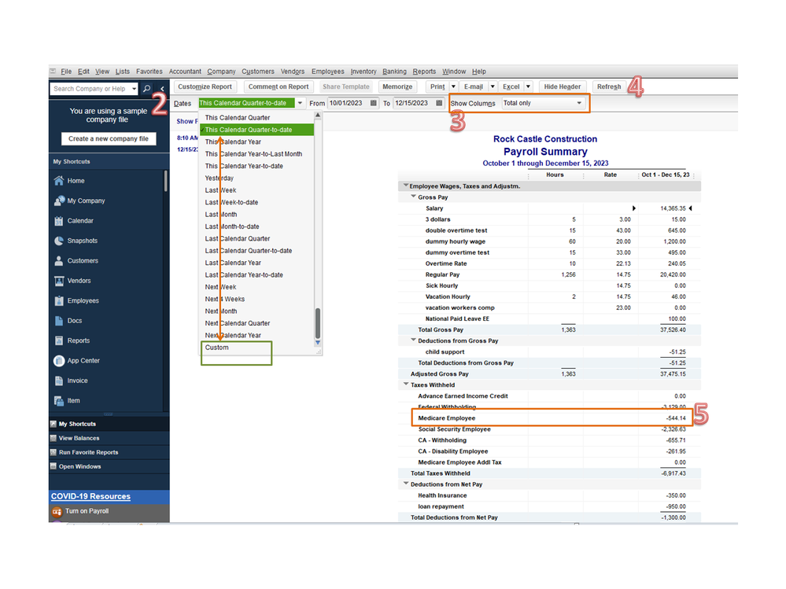The image size is (786, 589).
Task: Click the search magnifier icon
Action: point(146,89)
